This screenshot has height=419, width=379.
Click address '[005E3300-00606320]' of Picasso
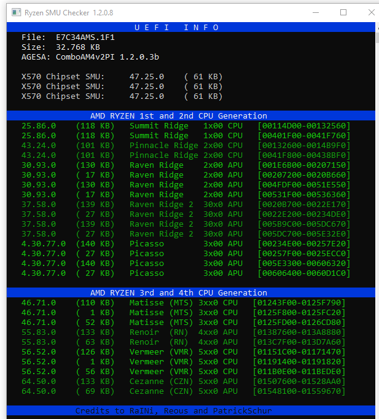click(304, 264)
